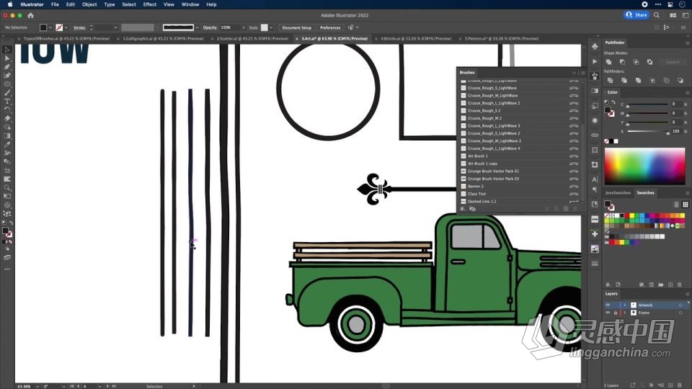
Task: Toggle visibility of Artwork layer
Action: coord(608,305)
